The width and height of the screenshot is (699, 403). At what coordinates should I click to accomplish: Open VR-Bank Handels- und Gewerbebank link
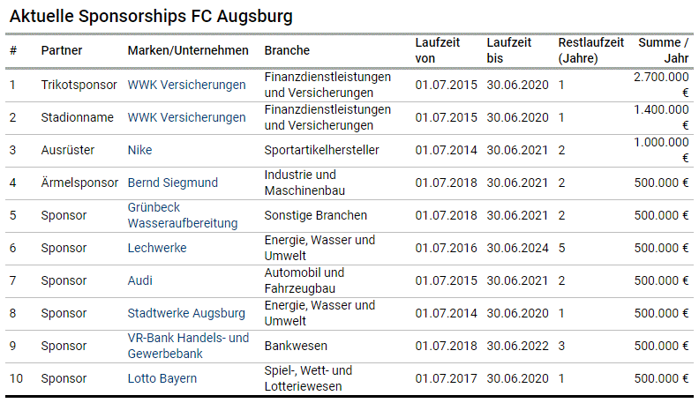[188, 346]
